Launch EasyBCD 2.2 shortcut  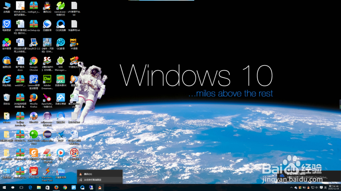pos(34,44)
